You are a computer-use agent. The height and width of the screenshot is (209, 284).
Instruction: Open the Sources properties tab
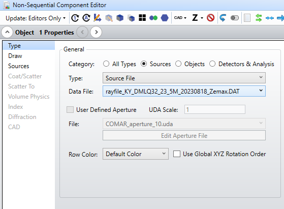pos(19,66)
